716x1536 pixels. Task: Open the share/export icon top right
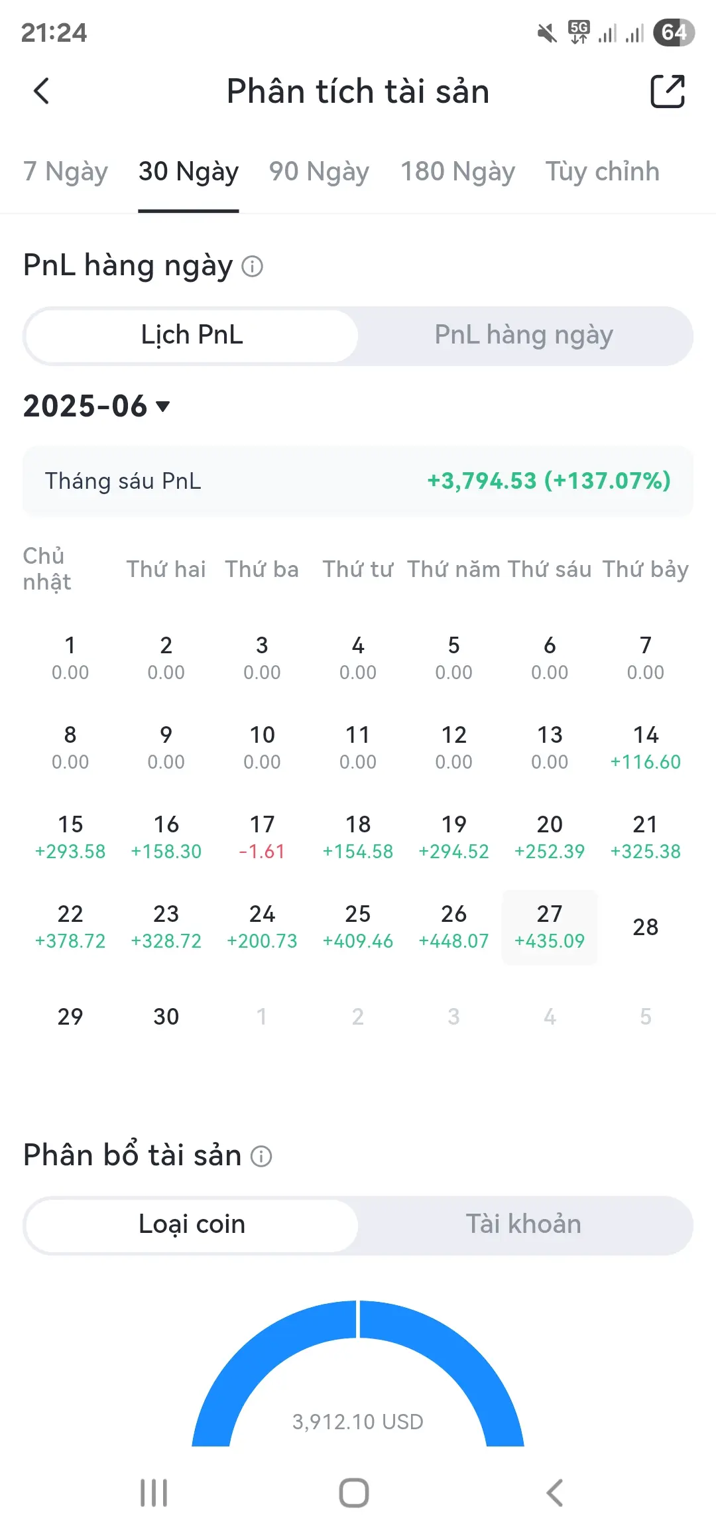(x=668, y=91)
